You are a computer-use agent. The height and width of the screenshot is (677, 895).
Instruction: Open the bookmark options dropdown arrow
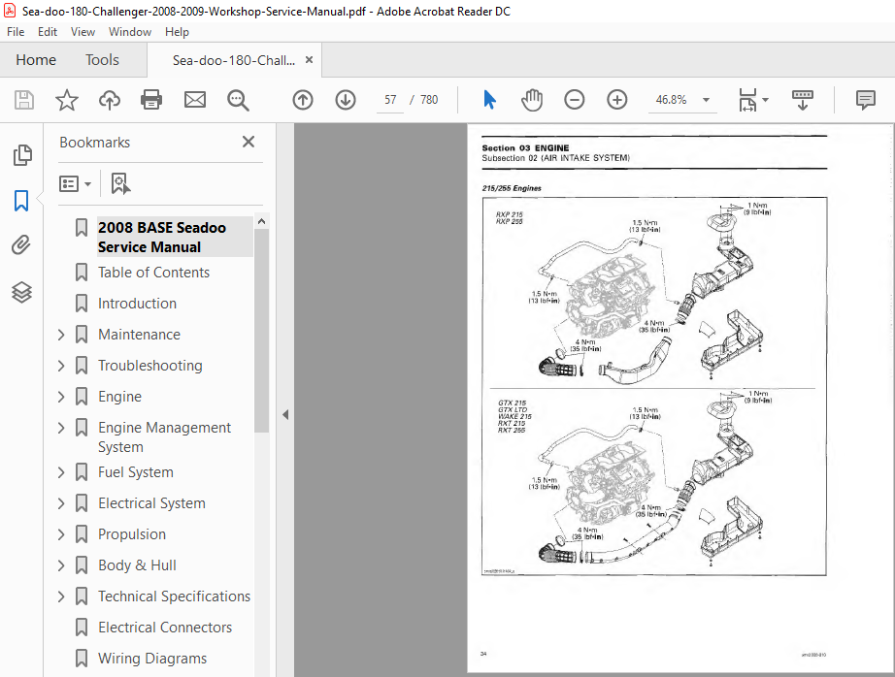[87, 183]
